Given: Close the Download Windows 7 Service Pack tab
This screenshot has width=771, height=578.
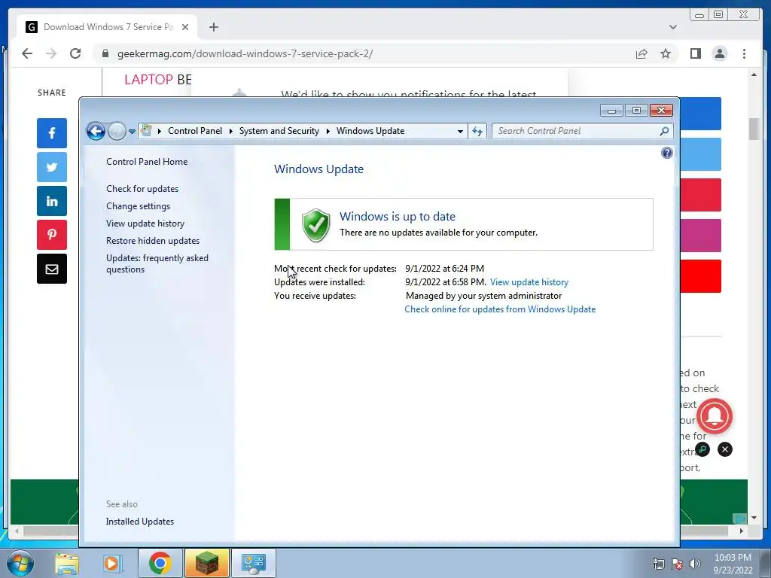Looking at the screenshot, I should pos(185,27).
